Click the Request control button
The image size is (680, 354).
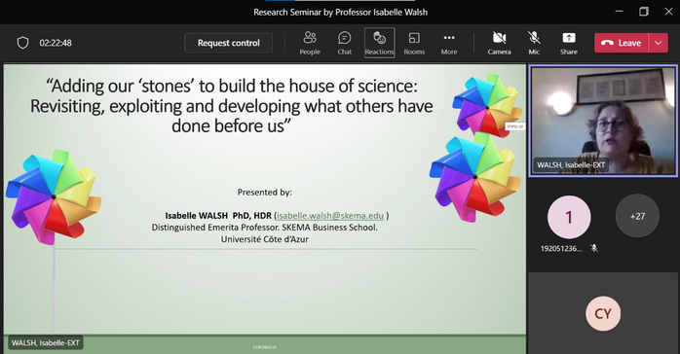(x=229, y=43)
